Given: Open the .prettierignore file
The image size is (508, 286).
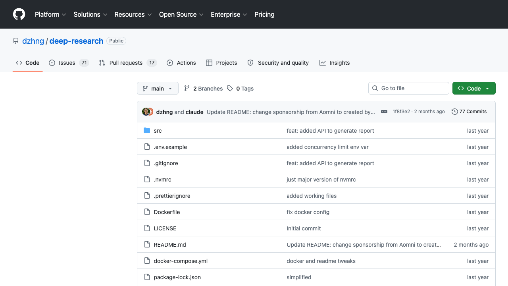Looking at the screenshot, I should [x=172, y=196].
